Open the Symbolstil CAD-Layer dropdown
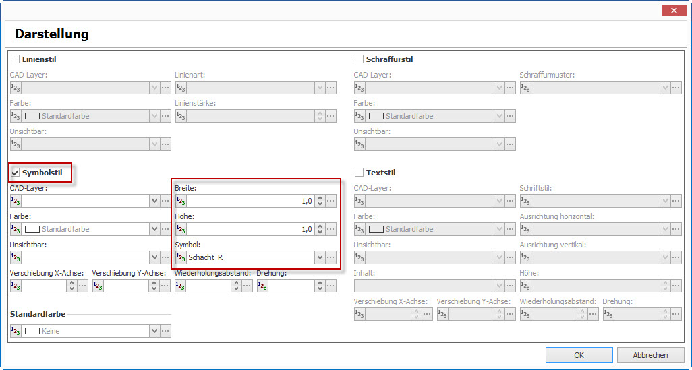Viewport: 692px width, 370px height. (x=154, y=201)
